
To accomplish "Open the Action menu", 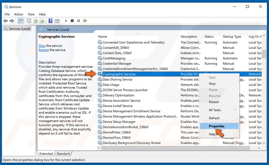I will pos(18,14).
